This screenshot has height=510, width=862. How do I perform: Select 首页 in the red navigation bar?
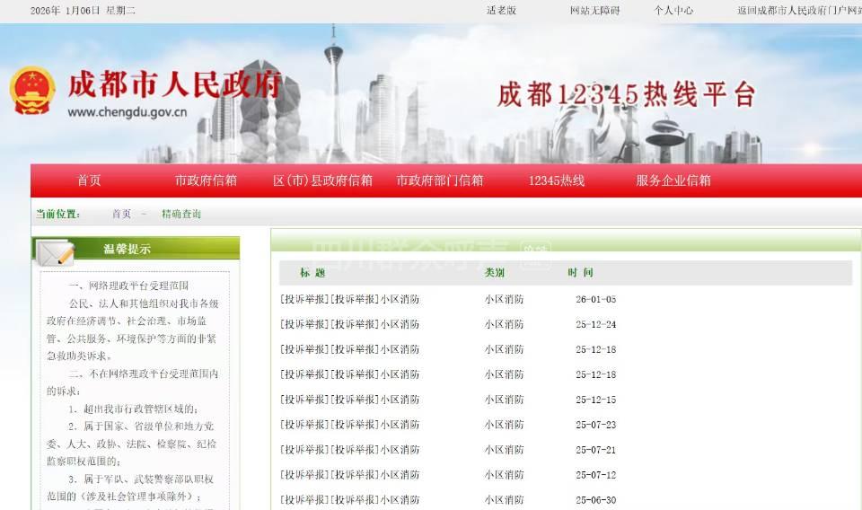coord(89,180)
